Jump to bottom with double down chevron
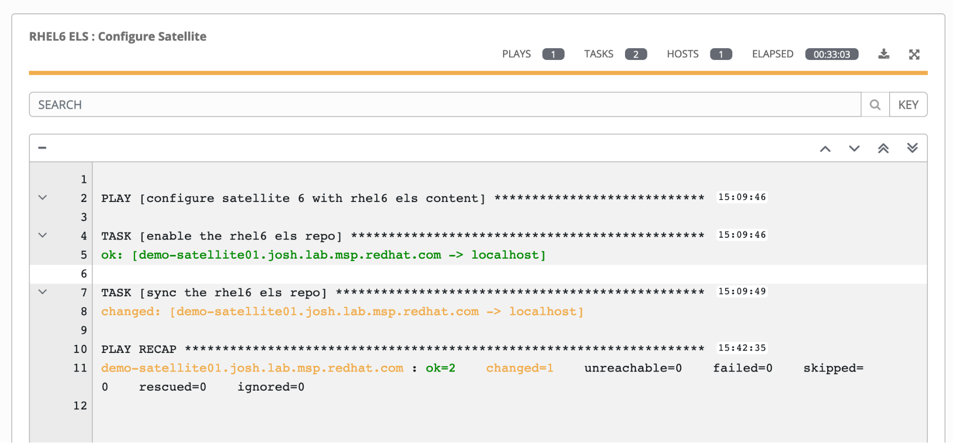Image resolution: width=953 pixels, height=443 pixels. (912, 148)
